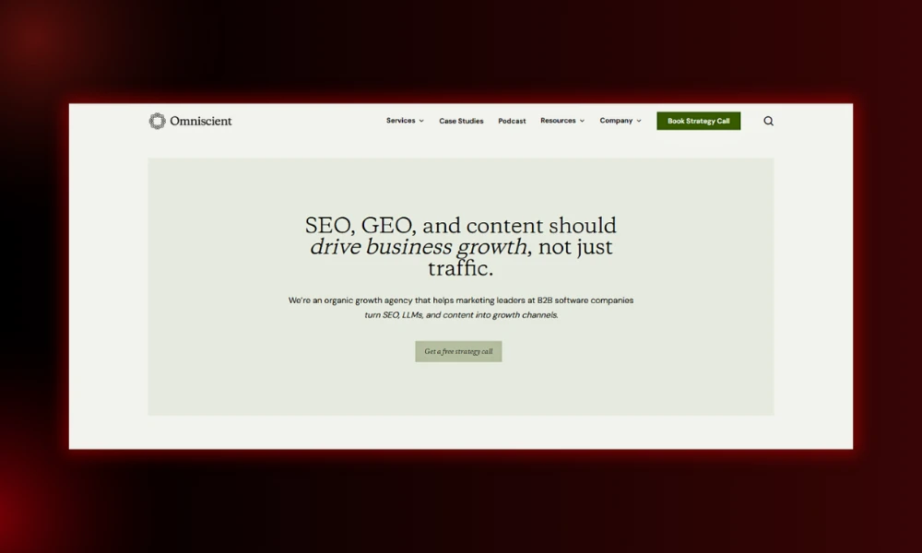922x553 pixels.
Task: Click the Omniscient wordmark to go home
Action: click(x=199, y=120)
